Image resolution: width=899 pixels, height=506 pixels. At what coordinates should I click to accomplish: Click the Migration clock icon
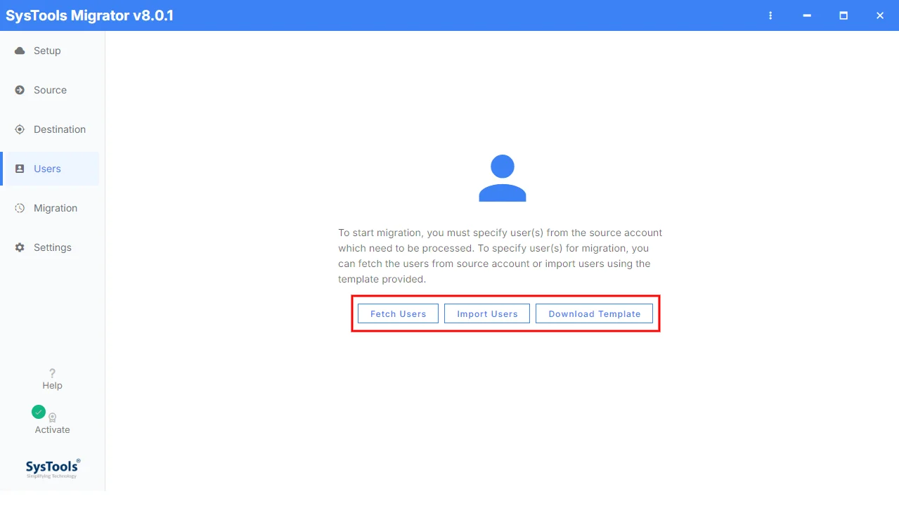tap(20, 208)
